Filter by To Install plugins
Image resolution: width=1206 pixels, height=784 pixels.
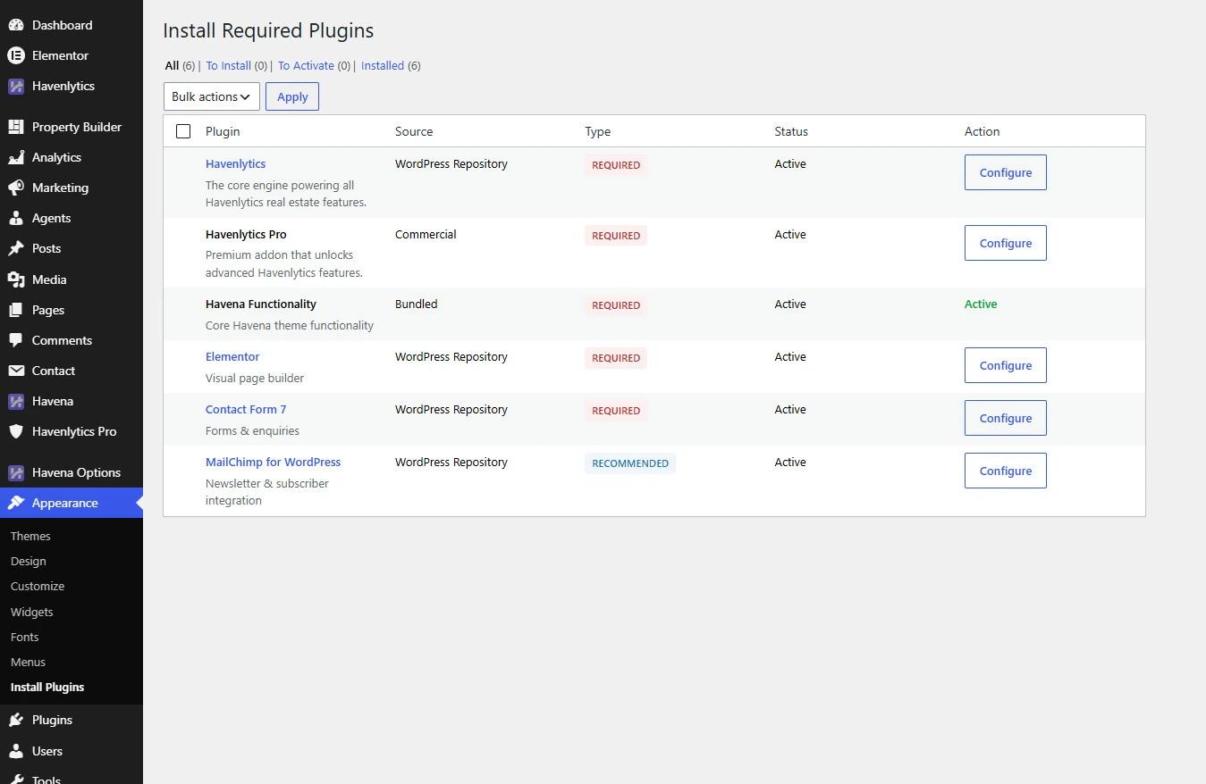click(229, 65)
